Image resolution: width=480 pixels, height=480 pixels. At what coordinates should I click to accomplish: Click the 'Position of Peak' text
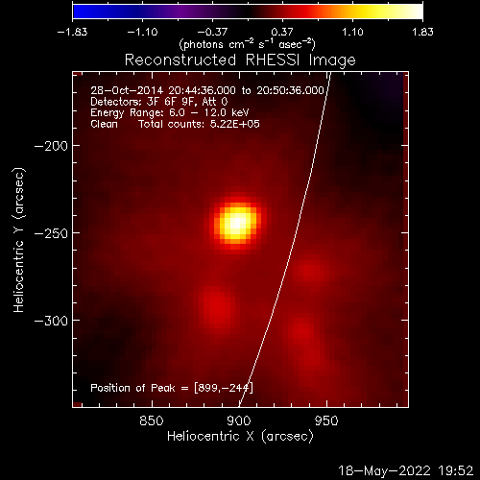[x=132, y=388]
